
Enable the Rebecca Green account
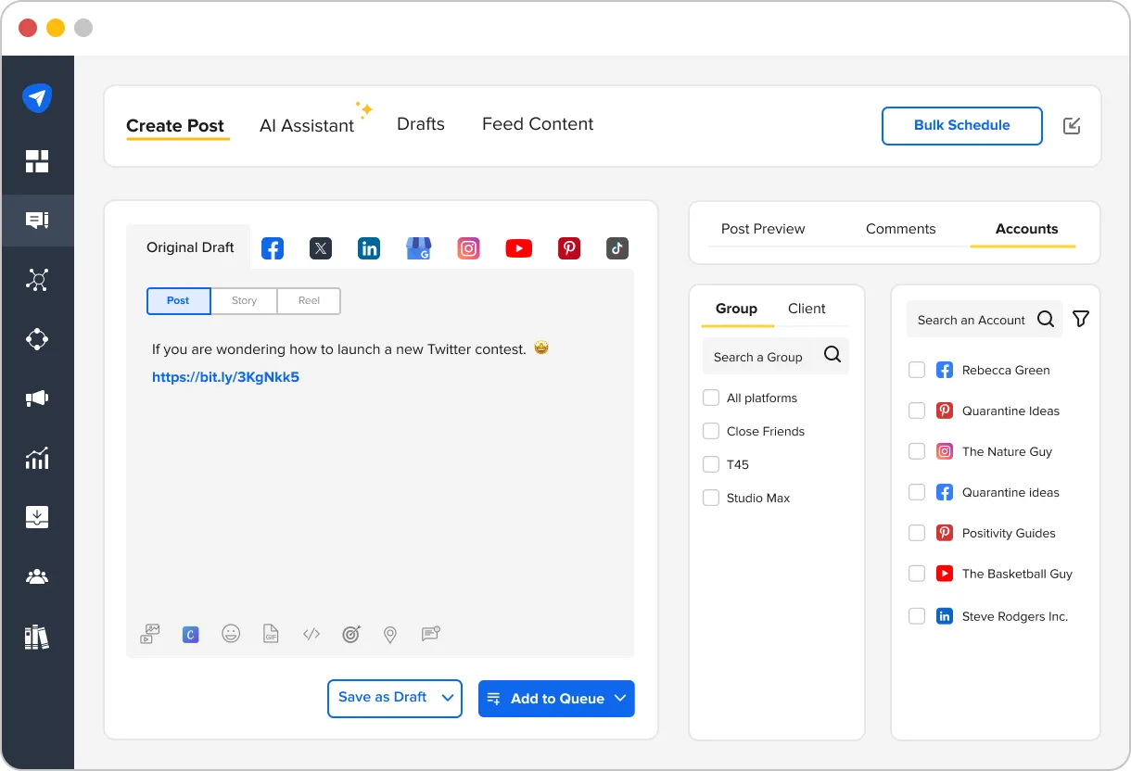tap(917, 369)
